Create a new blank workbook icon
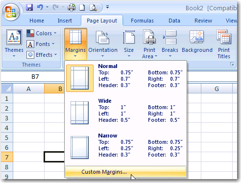 pos(82,7)
